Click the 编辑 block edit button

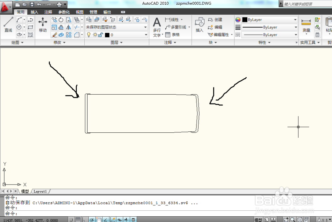tap(215, 27)
